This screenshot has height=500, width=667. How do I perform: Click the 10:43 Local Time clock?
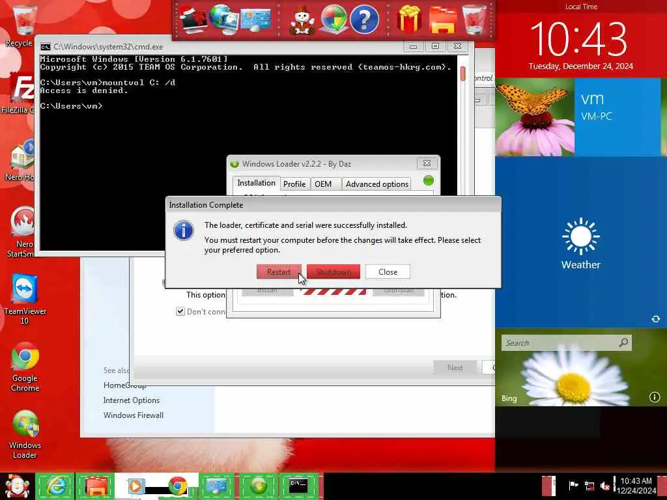tap(579, 39)
